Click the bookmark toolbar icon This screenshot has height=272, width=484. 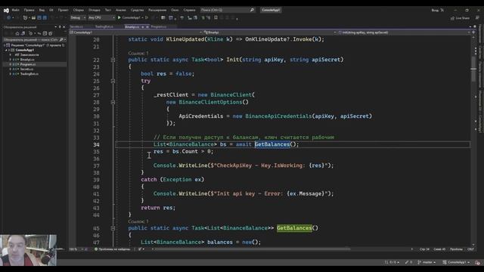216,18
